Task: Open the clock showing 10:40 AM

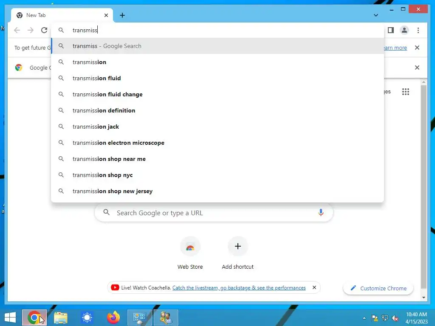Action: point(416,318)
